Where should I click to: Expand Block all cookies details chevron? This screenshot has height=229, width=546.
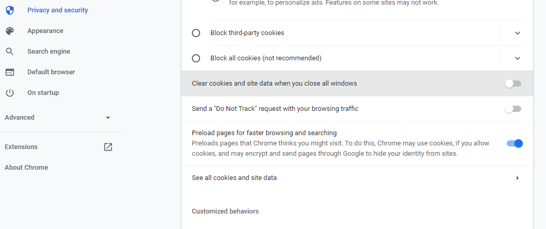click(x=518, y=58)
